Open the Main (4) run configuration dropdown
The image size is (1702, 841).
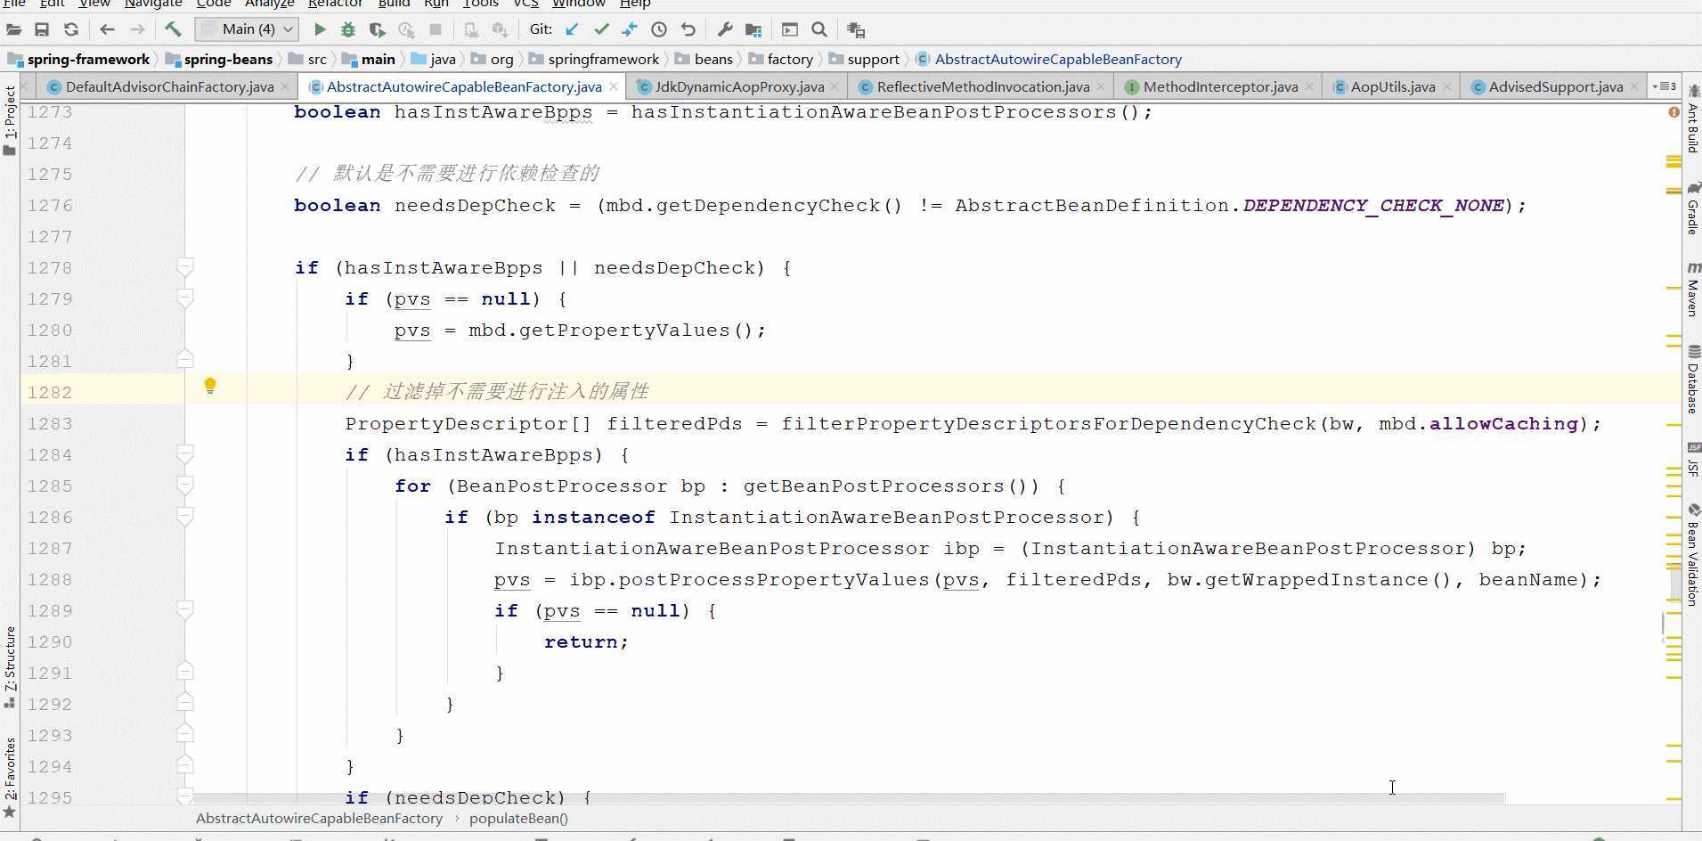[x=247, y=29]
